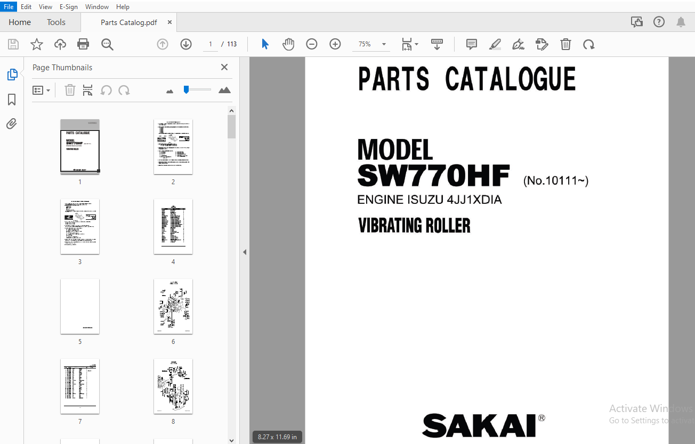Select page 2 thumbnail

[173, 146]
